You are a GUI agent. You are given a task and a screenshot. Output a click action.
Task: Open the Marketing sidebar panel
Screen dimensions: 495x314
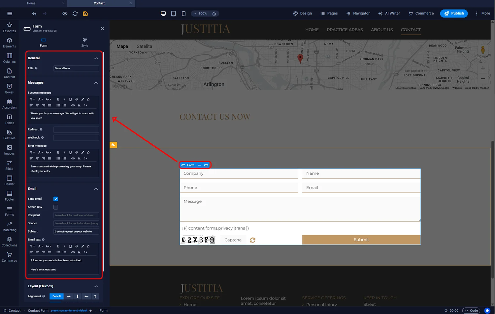pyautogui.click(x=9, y=227)
